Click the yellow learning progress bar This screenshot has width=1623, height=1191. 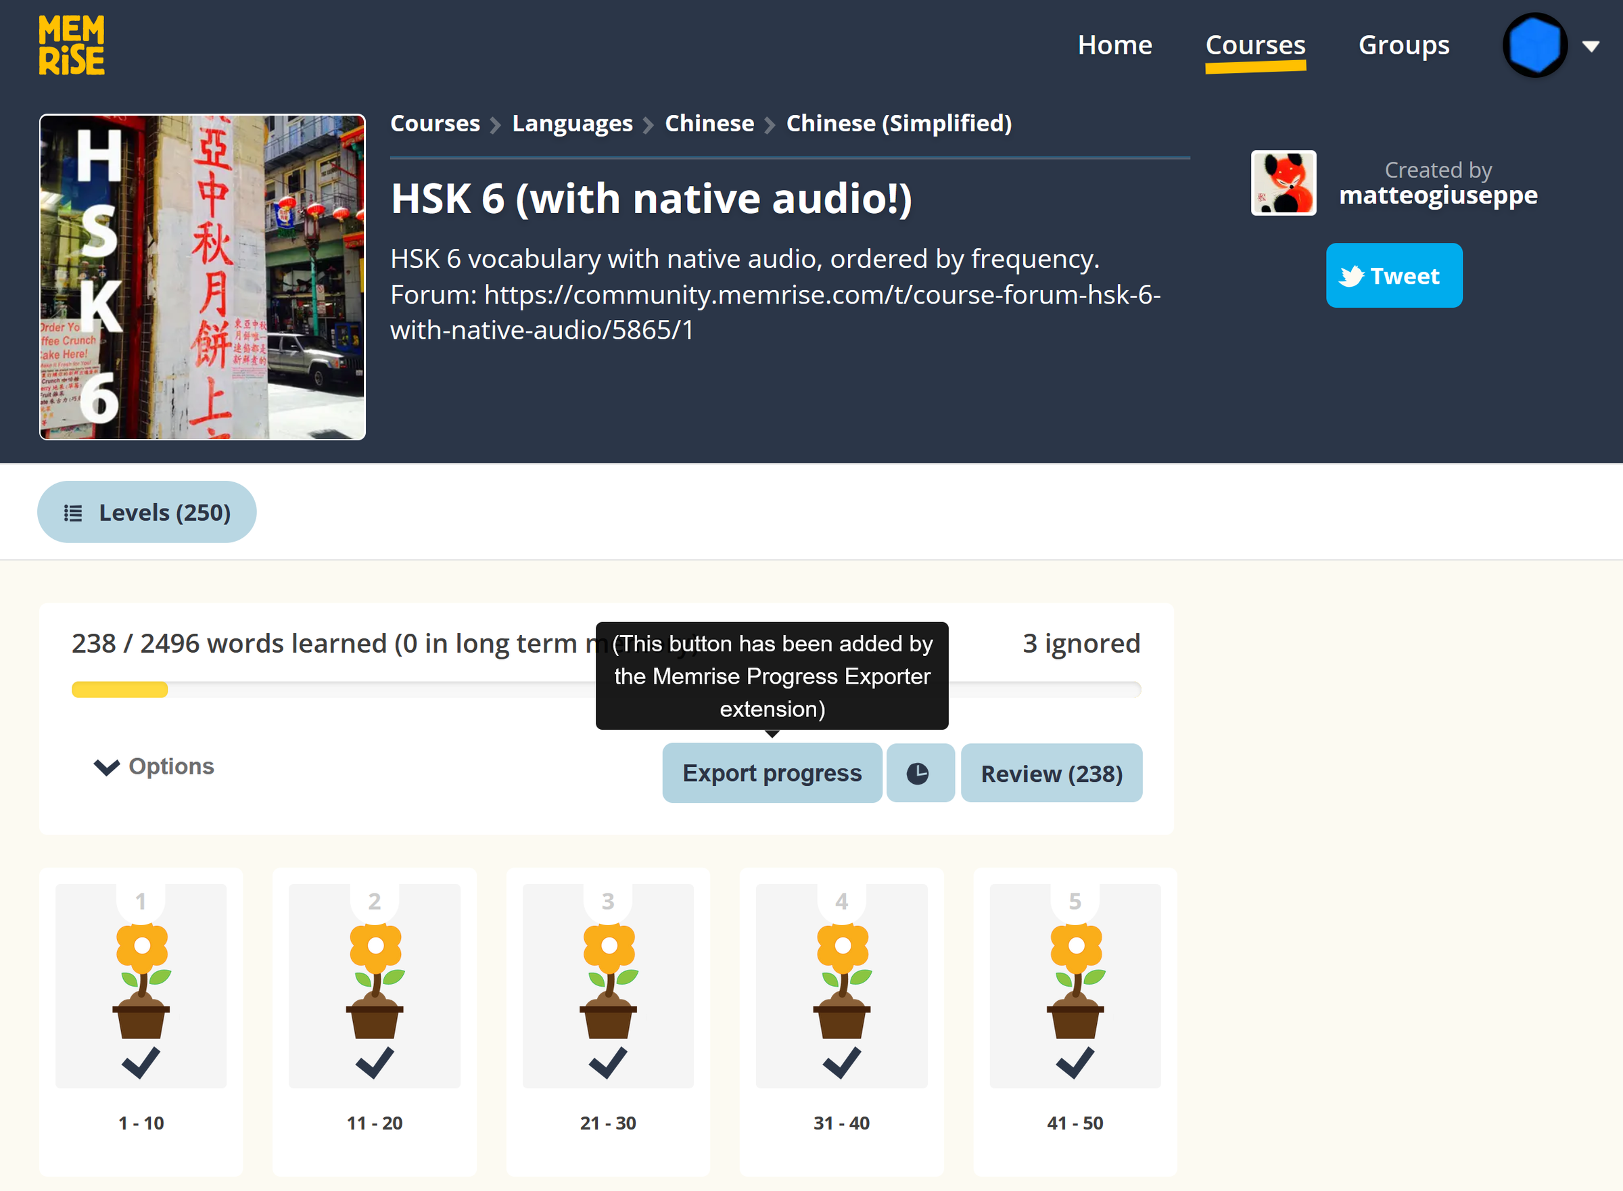point(120,690)
